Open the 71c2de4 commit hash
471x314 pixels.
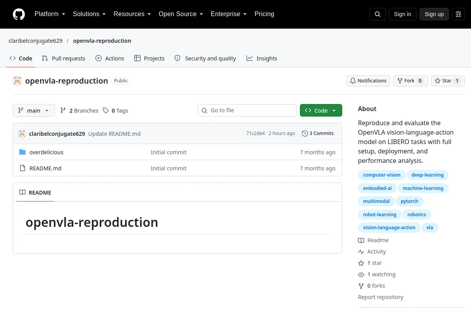click(256, 133)
